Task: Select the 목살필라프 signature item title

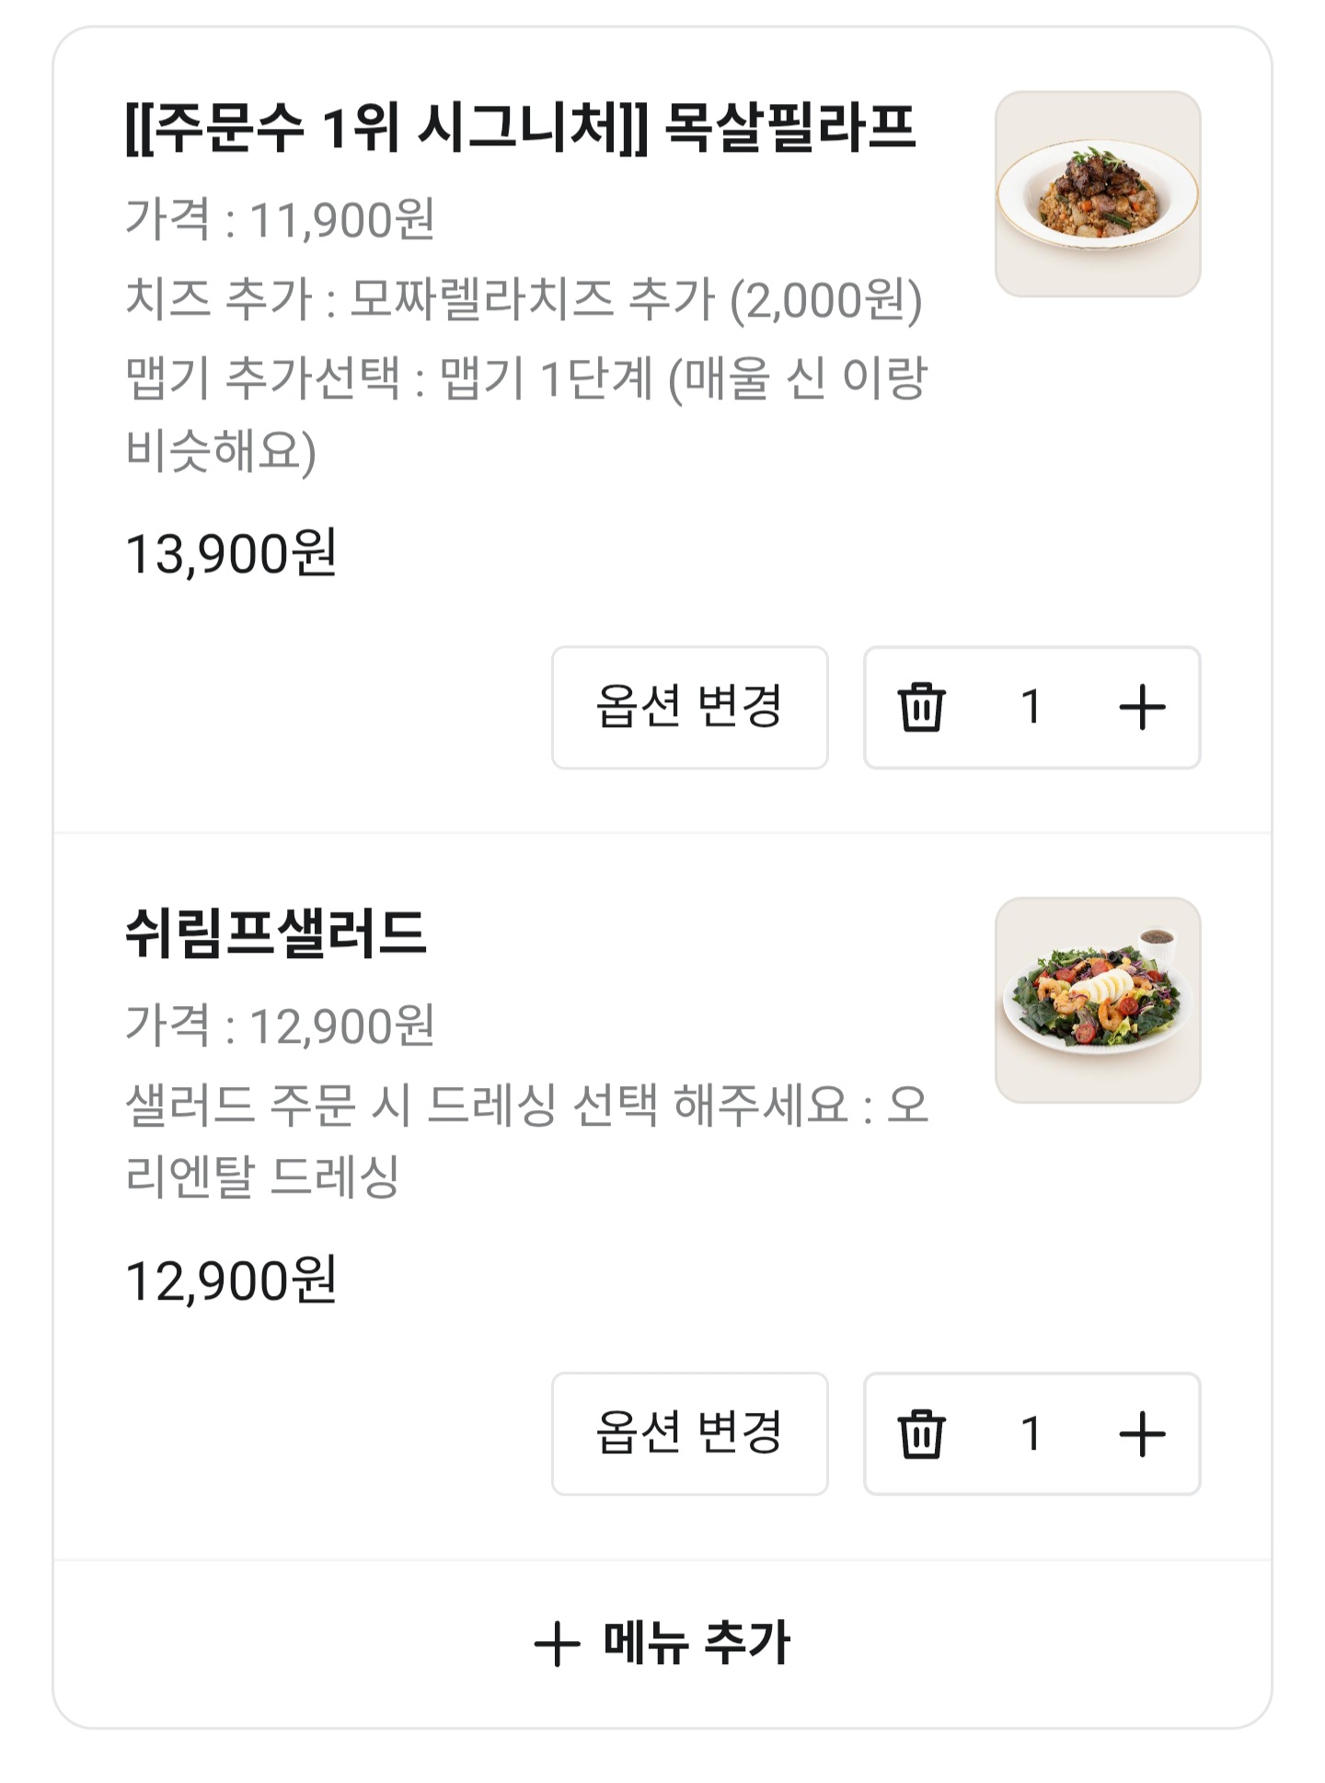Action: (520, 127)
